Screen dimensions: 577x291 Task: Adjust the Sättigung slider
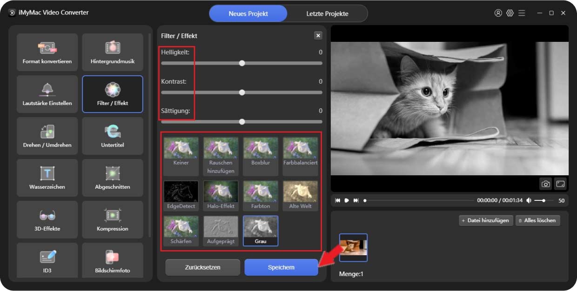click(x=242, y=122)
